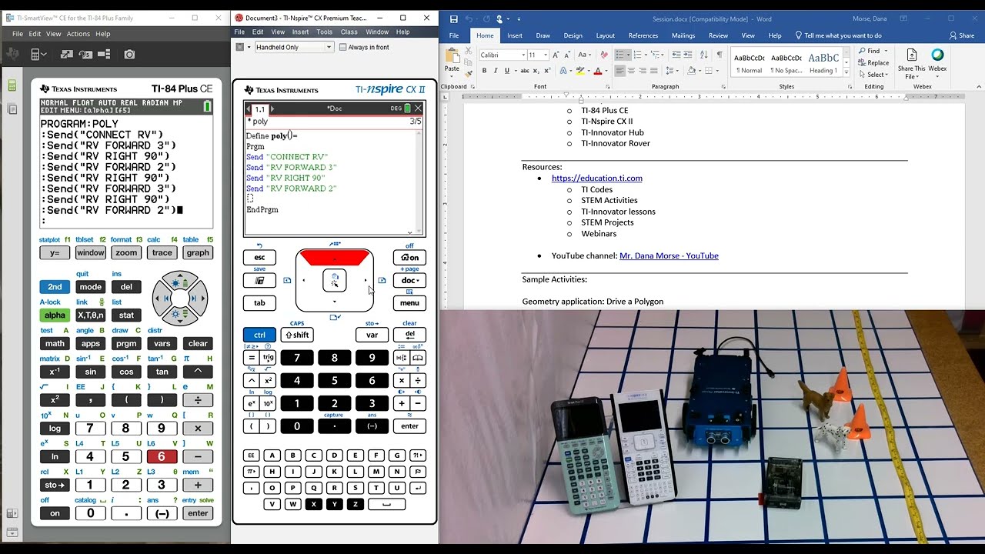985x554 pixels.
Task: Click the Share button in Word
Action: point(962,35)
